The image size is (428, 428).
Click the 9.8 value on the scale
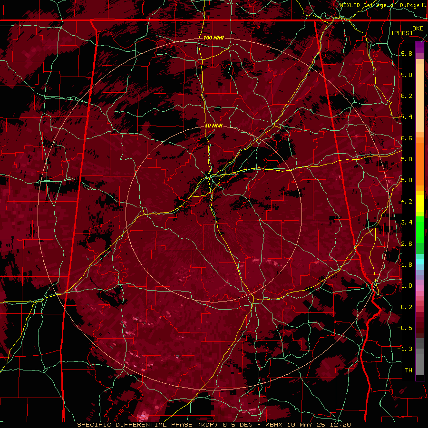(x=407, y=53)
